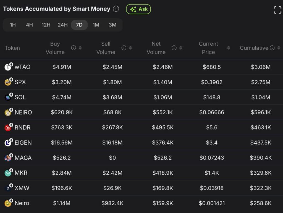Sort table by Cumulative column
This screenshot has height=213, width=283.
click(x=279, y=48)
